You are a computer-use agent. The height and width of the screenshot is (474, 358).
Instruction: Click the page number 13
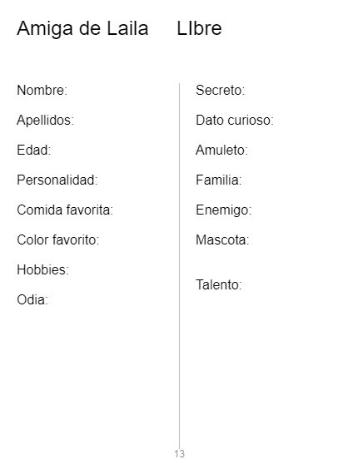coord(179,454)
